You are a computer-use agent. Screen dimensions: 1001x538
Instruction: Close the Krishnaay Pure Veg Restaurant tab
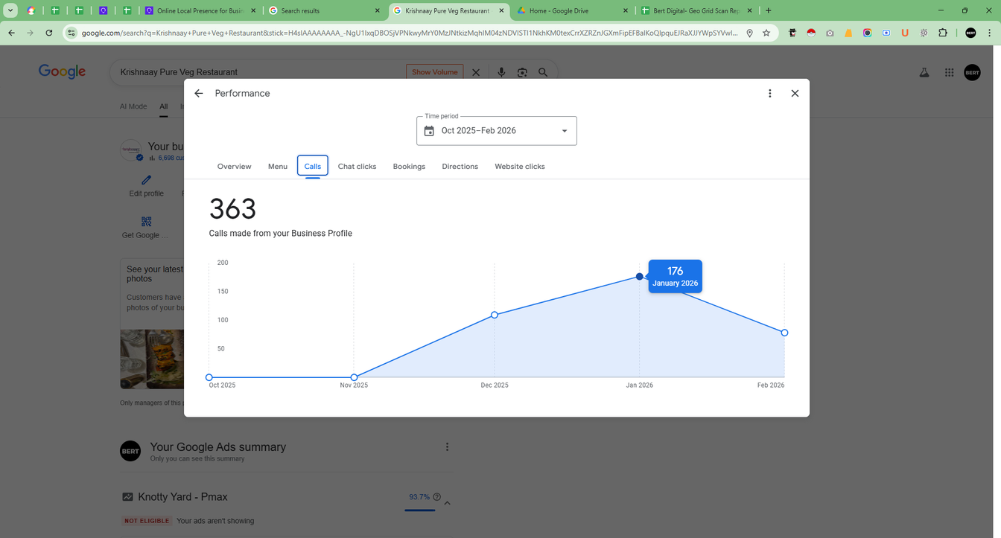[x=501, y=10]
